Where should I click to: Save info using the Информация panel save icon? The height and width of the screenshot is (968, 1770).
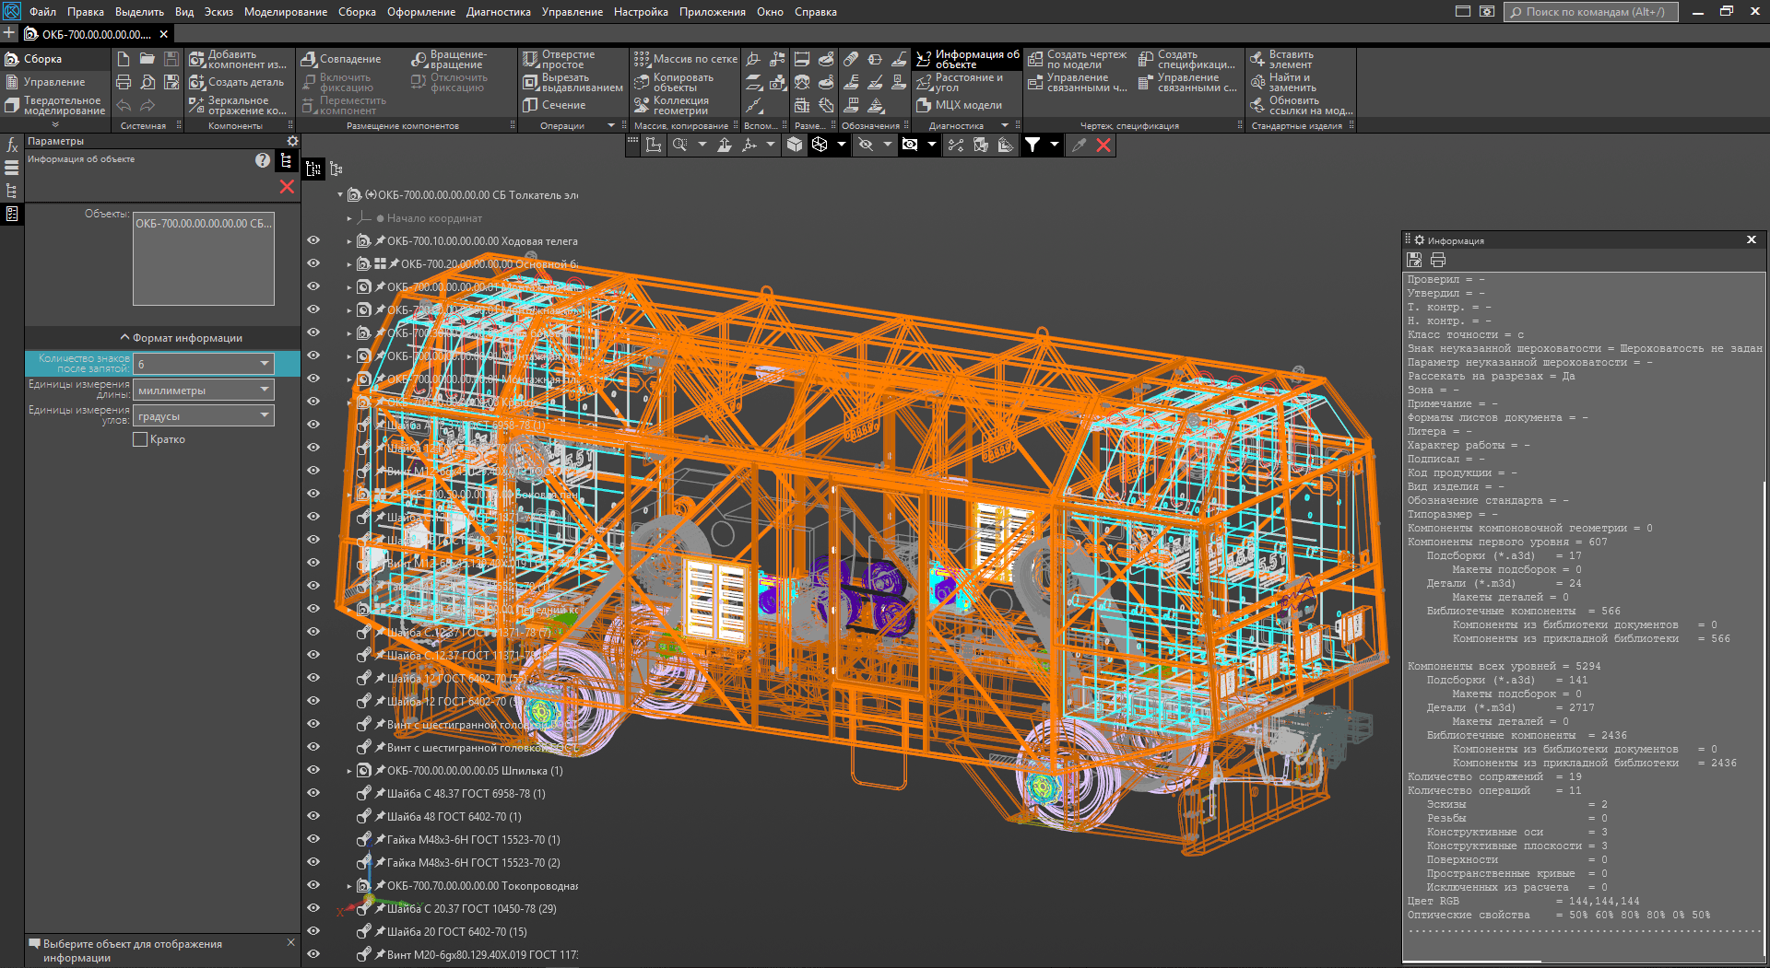pyautogui.click(x=1414, y=261)
